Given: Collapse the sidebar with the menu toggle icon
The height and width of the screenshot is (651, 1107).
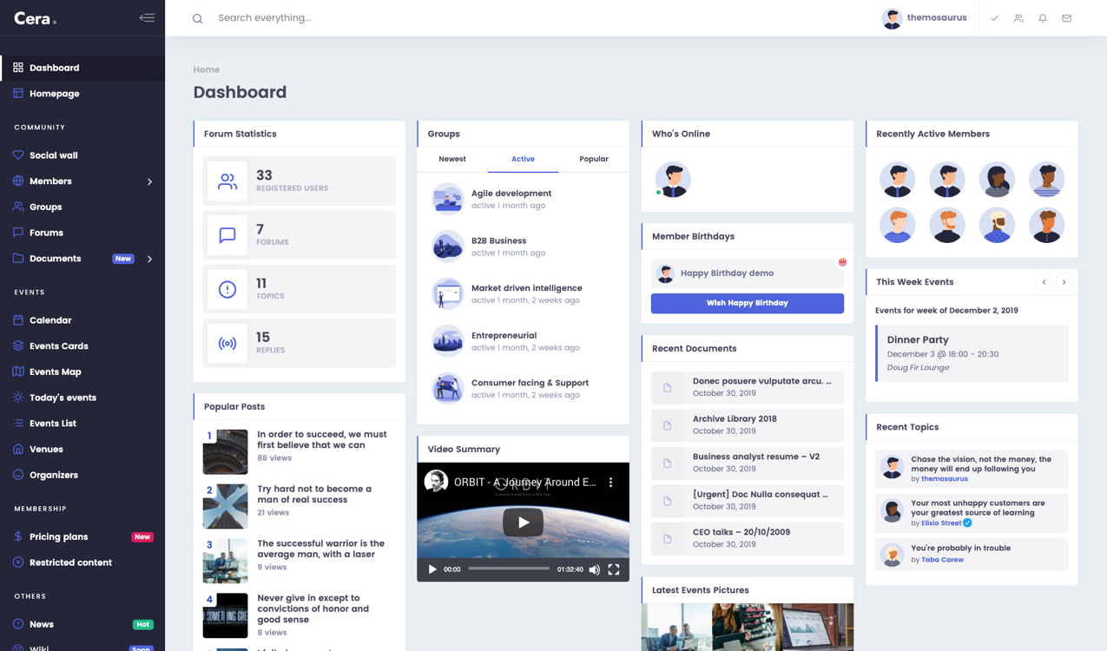Looking at the screenshot, I should (147, 17).
